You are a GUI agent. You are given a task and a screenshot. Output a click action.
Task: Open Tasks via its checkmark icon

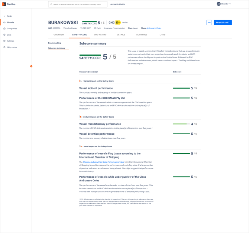[x=4, y=16]
